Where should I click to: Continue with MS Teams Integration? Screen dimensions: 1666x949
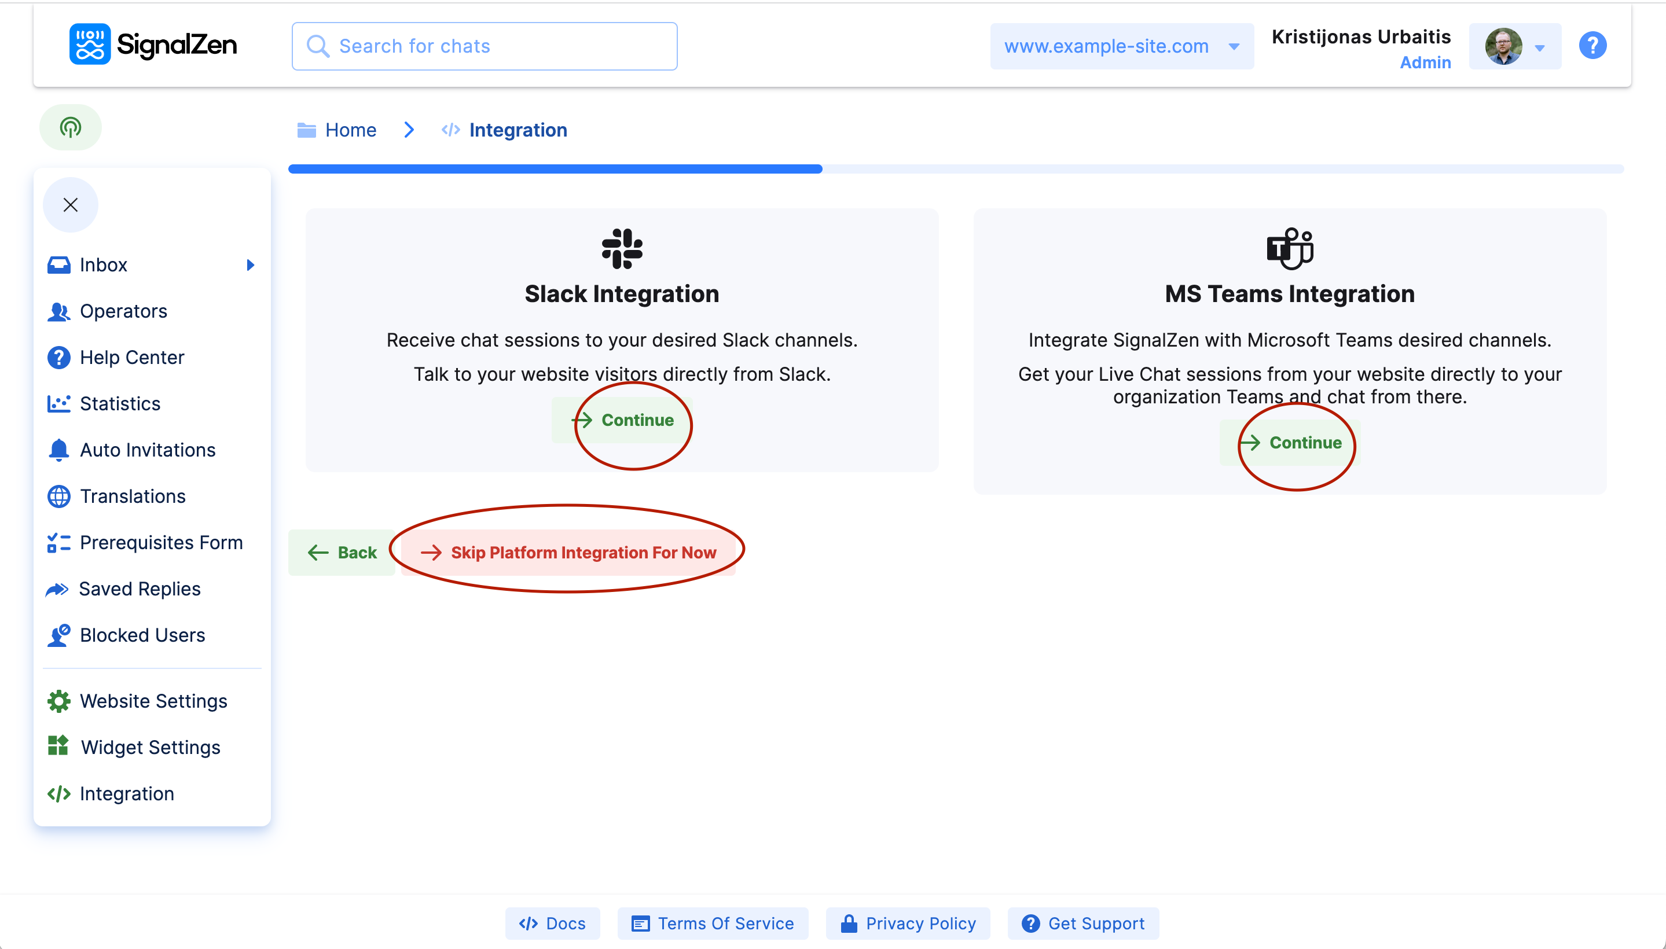point(1290,443)
